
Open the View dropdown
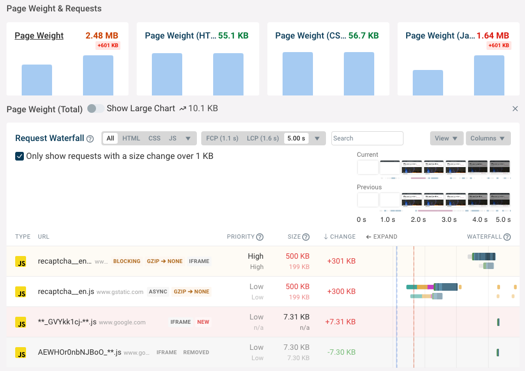pyautogui.click(x=446, y=138)
